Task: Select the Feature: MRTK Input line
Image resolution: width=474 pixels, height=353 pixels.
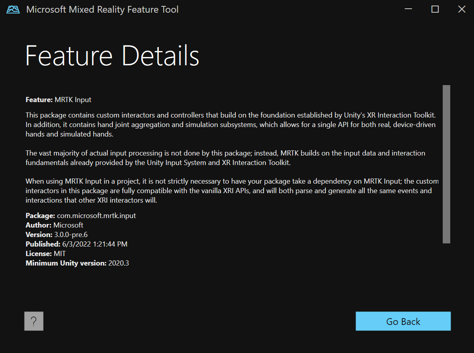Action: [59, 100]
